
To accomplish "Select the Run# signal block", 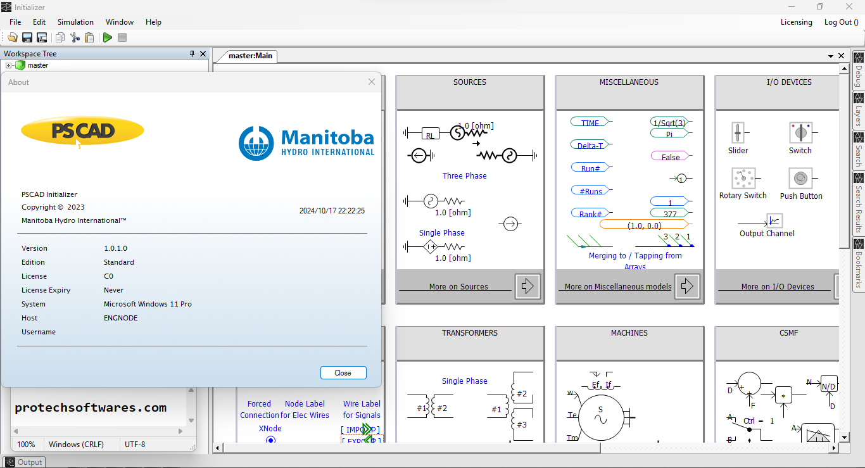I will (x=590, y=168).
